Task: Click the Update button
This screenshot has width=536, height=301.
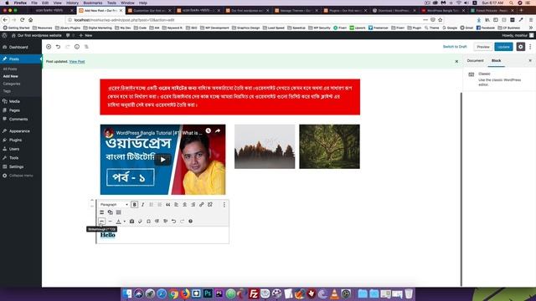Action: tap(503, 47)
